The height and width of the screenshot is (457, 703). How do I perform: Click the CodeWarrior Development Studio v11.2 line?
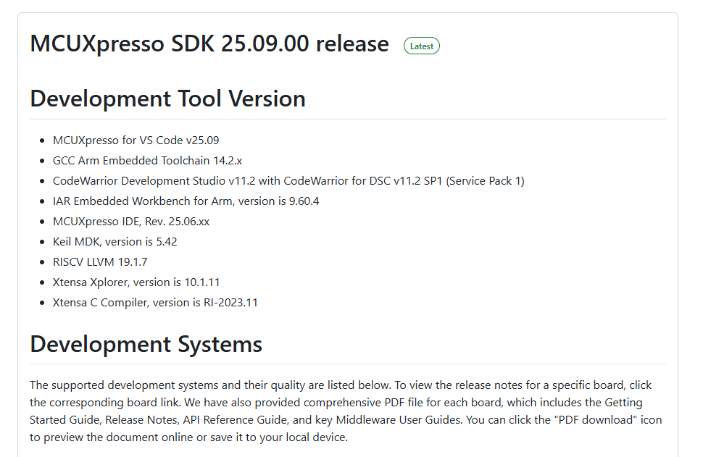click(x=288, y=180)
